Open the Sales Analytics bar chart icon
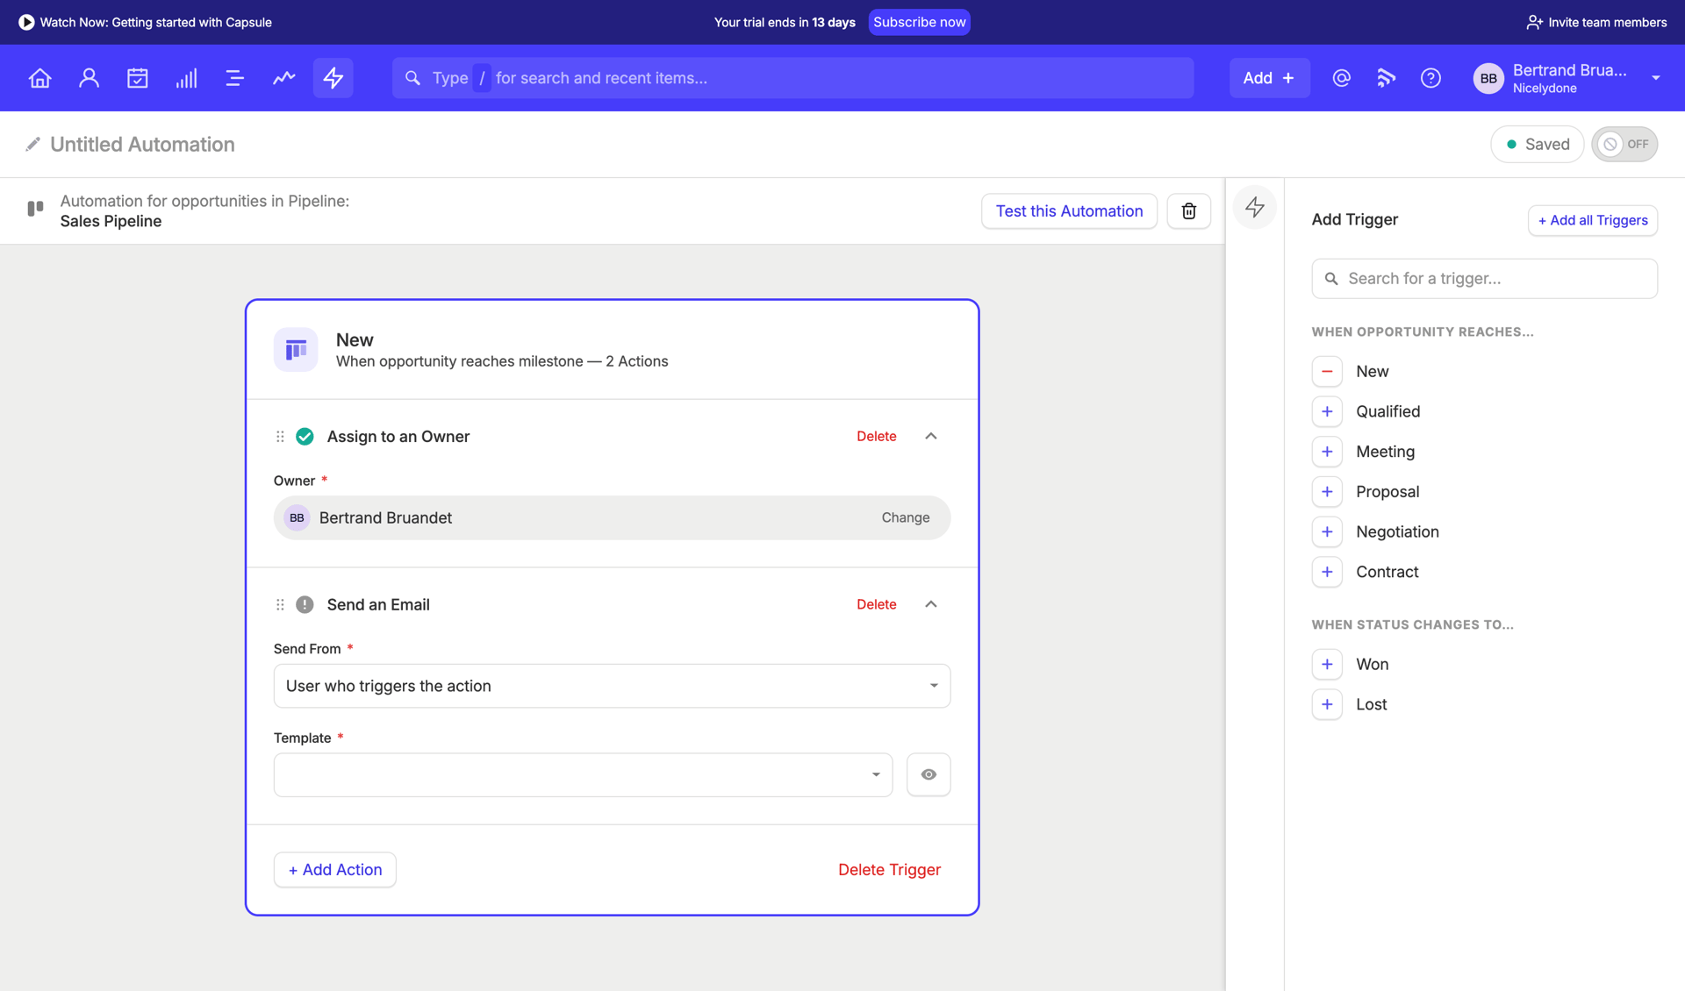The image size is (1685, 991). (186, 77)
